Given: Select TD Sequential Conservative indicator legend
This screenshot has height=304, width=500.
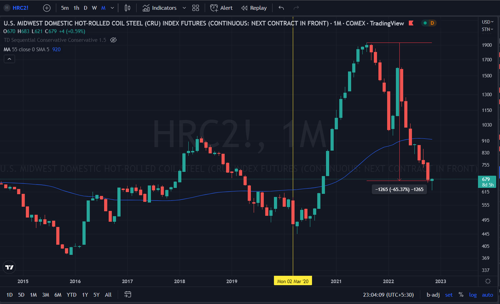Looking at the screenshot, I should click(55, 40).
